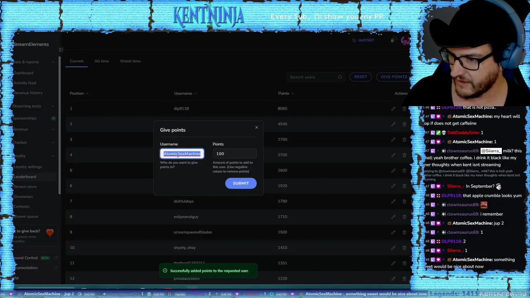The image size is (530, 298).
Task: Click screamqueenofblades username
Action: pos(193,232)
